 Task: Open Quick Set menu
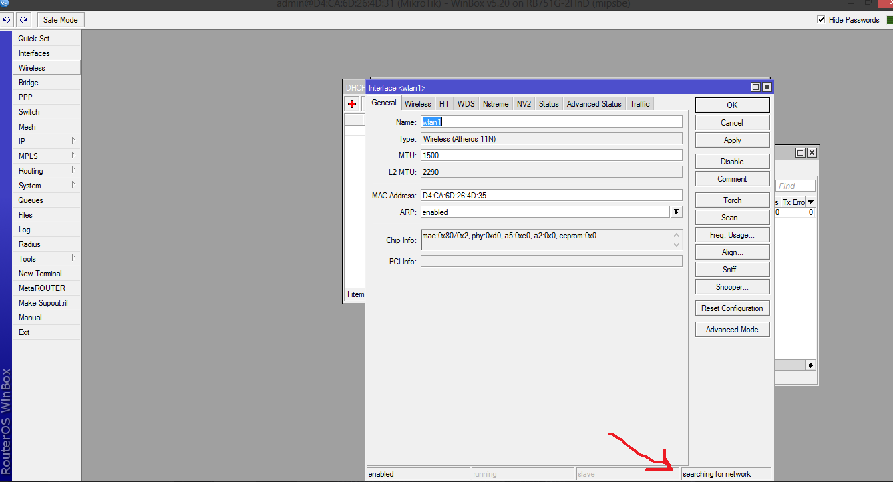(47, 39)
